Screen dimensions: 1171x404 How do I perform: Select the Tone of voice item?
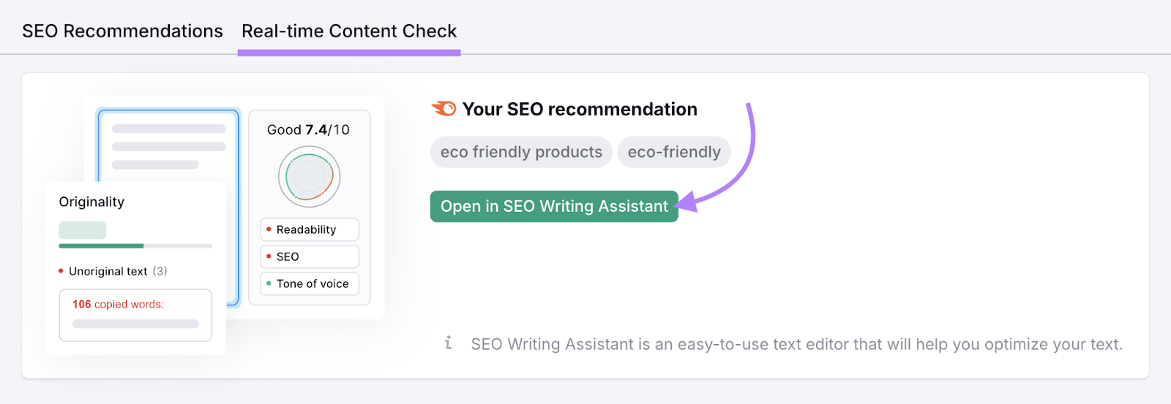click(x=310, y=283)
